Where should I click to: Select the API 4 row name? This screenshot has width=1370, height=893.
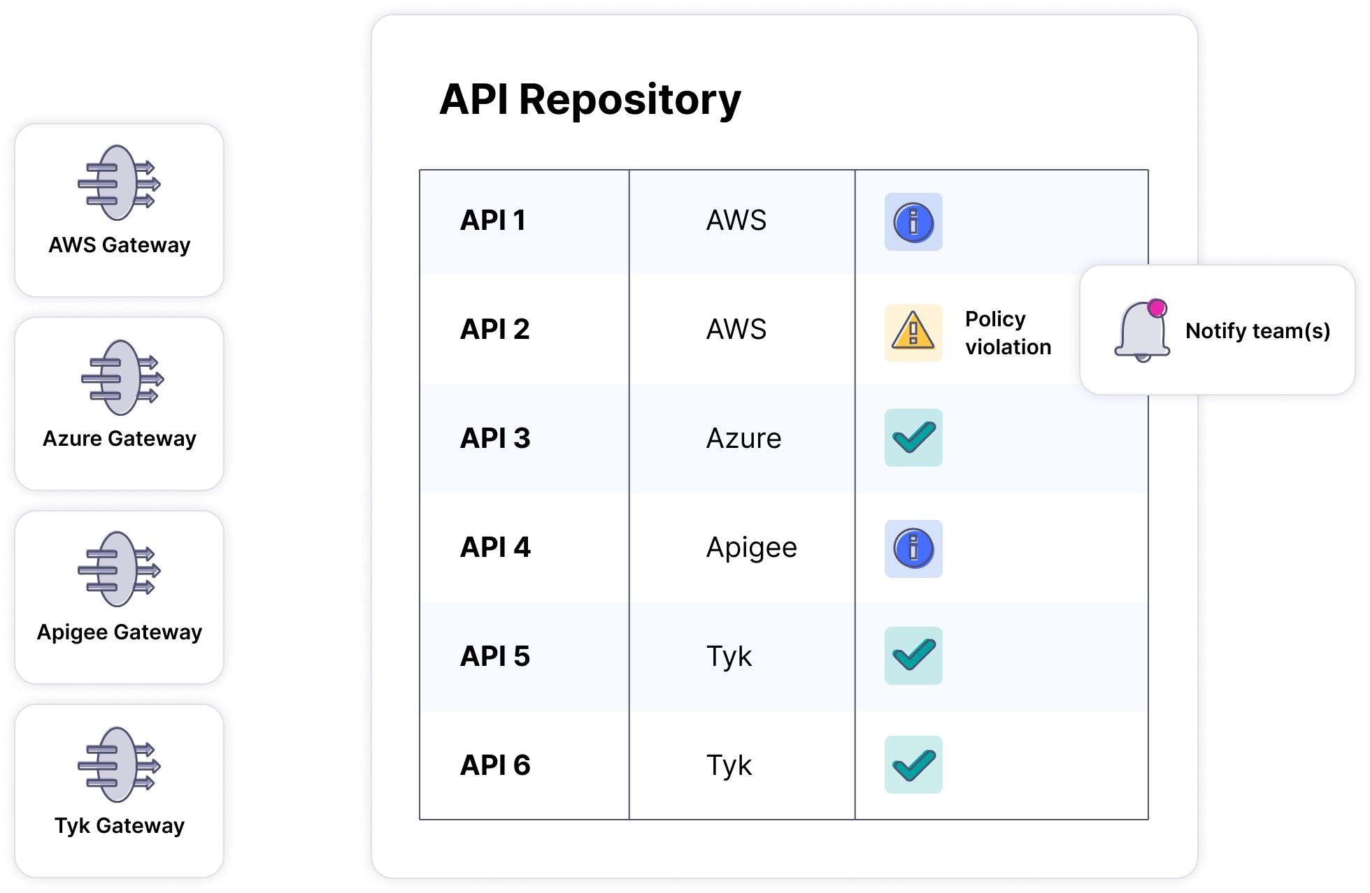click(x=495, y=547)
